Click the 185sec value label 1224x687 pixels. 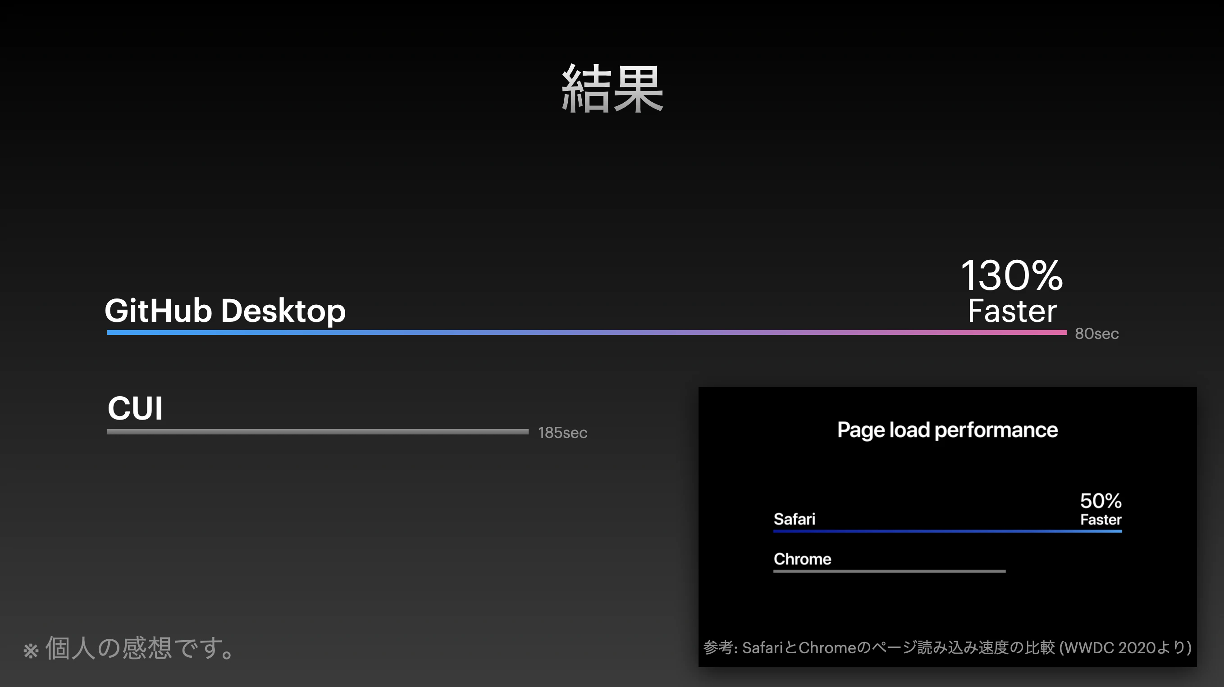click(x=562, y=433)
